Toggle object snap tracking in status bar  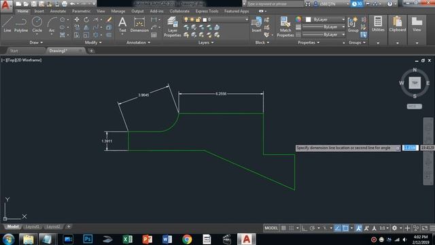(x=338, y=228)
